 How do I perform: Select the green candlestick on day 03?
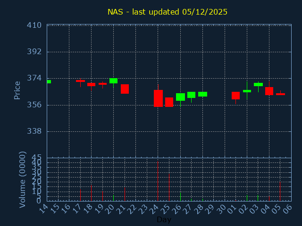[258, 85]
